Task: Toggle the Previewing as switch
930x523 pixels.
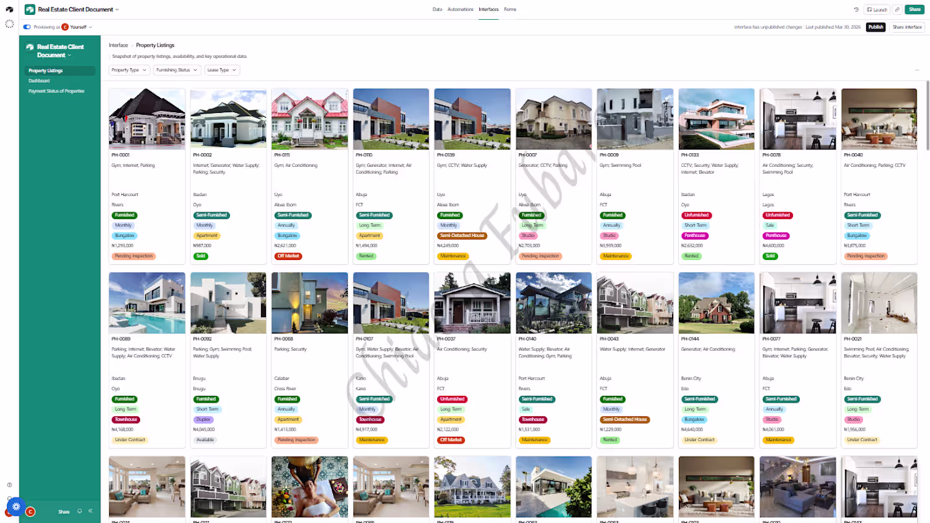Action: (x=27, y=27)
